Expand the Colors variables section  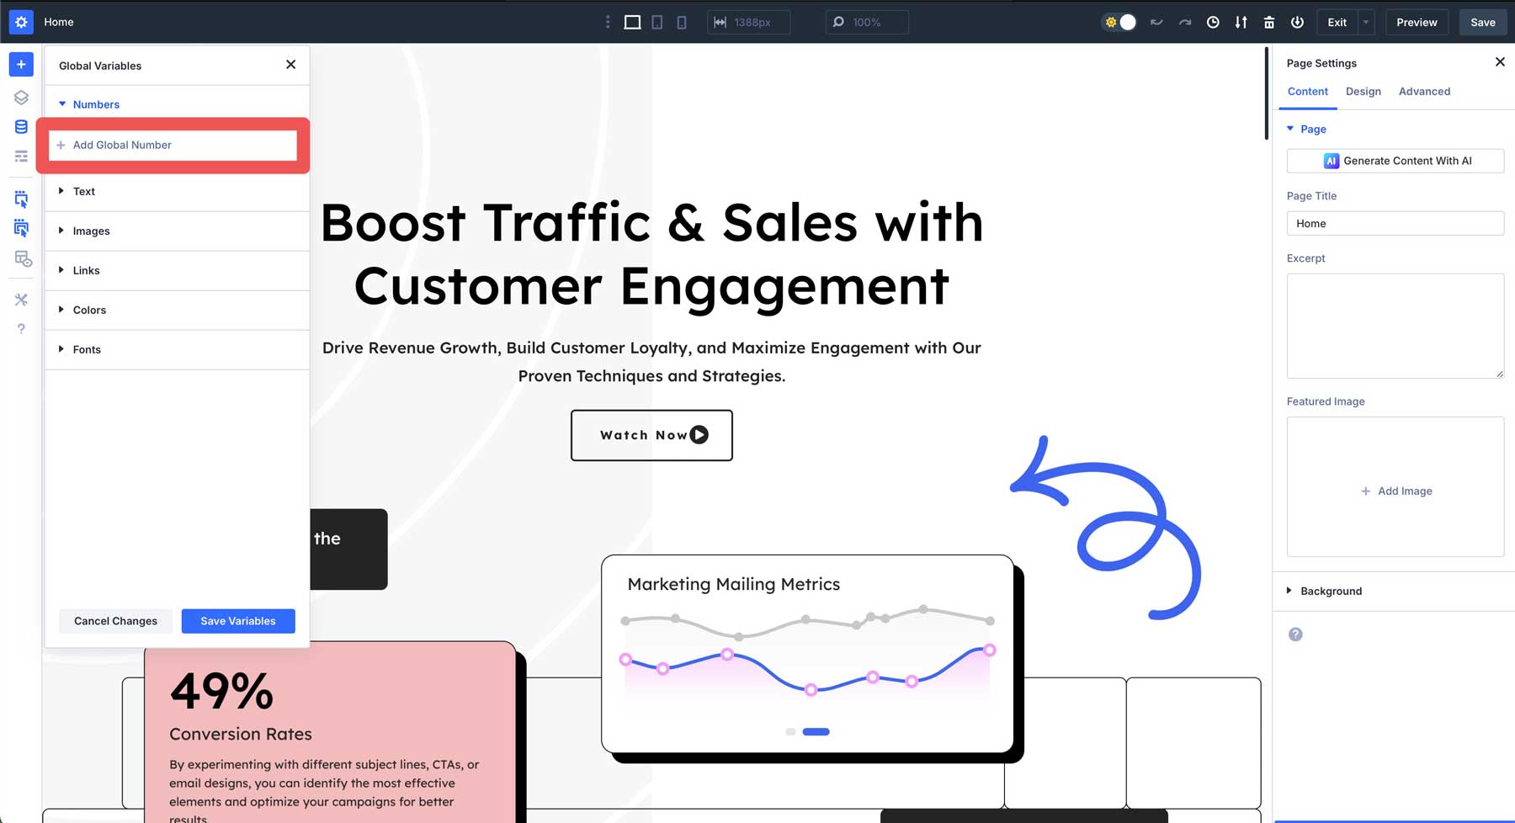89,310
